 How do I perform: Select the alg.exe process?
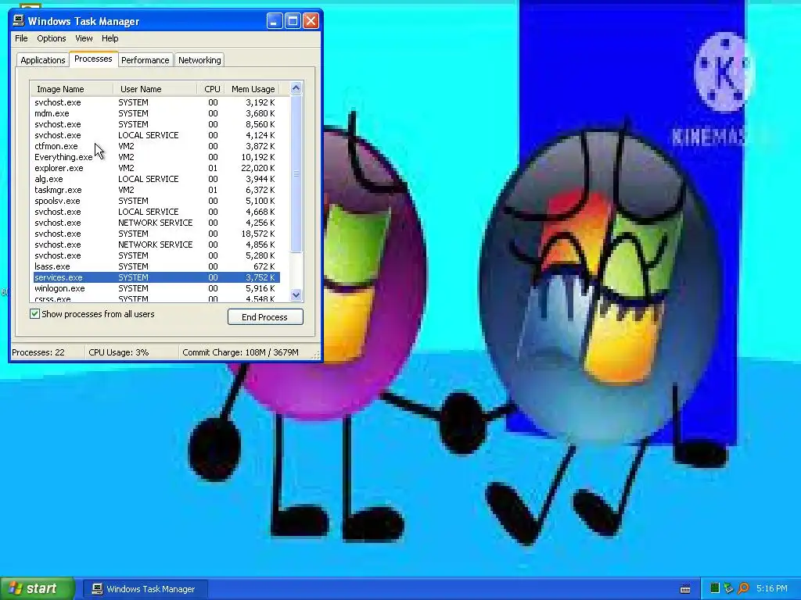156,179
